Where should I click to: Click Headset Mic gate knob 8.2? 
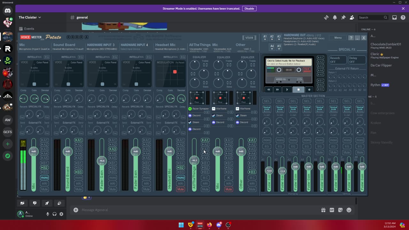(x=170, y=99)
